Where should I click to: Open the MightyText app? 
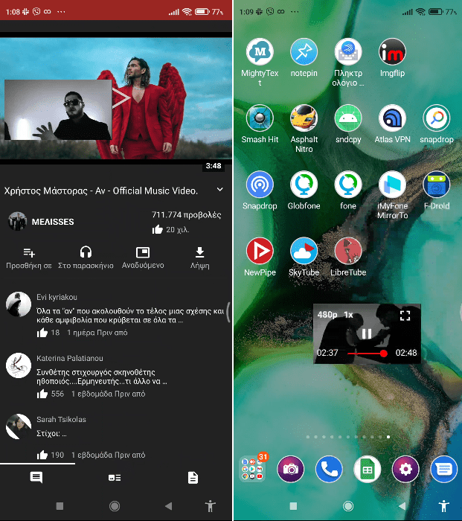[260, 52]
